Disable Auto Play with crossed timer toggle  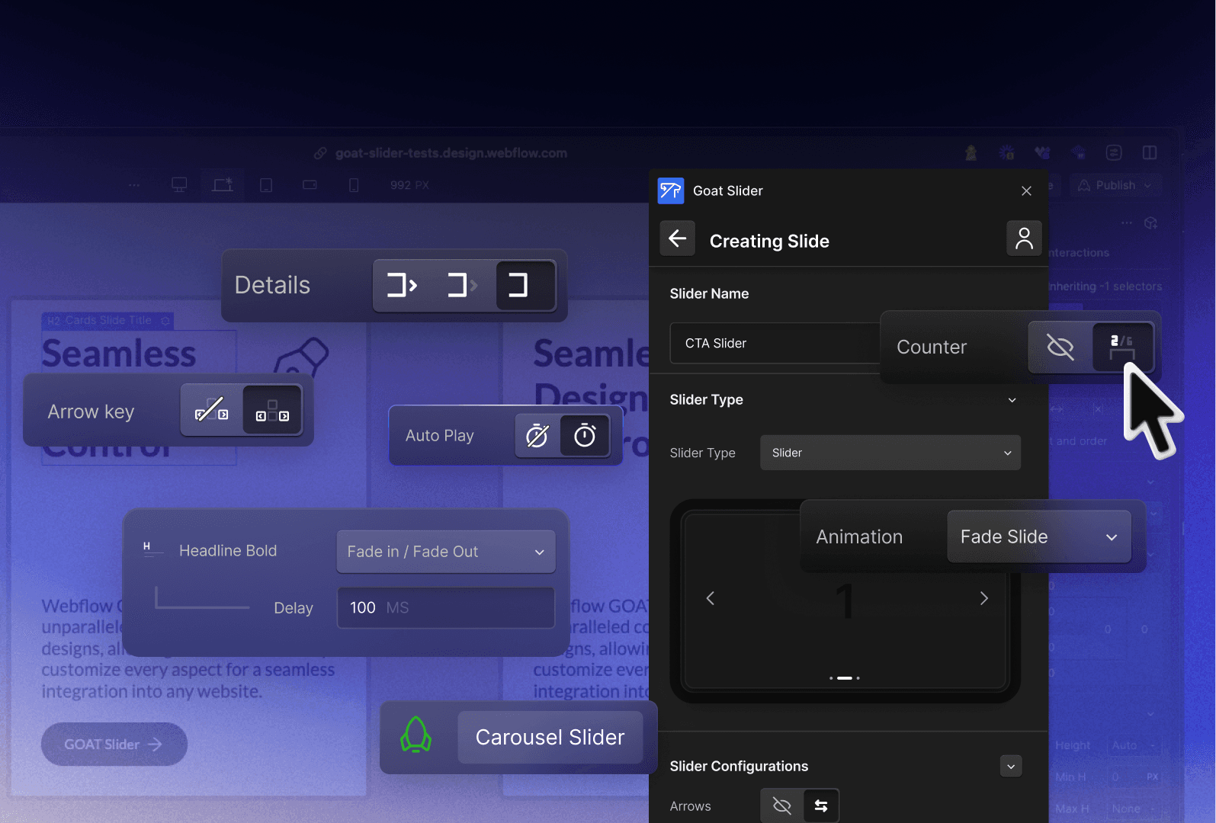537,435
